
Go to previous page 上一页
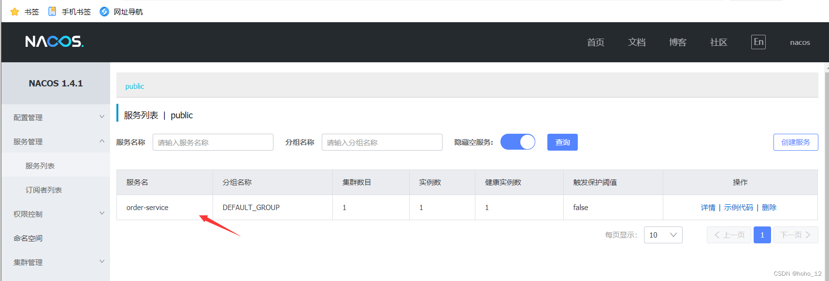pyautogui.click(x=729, y=235)
